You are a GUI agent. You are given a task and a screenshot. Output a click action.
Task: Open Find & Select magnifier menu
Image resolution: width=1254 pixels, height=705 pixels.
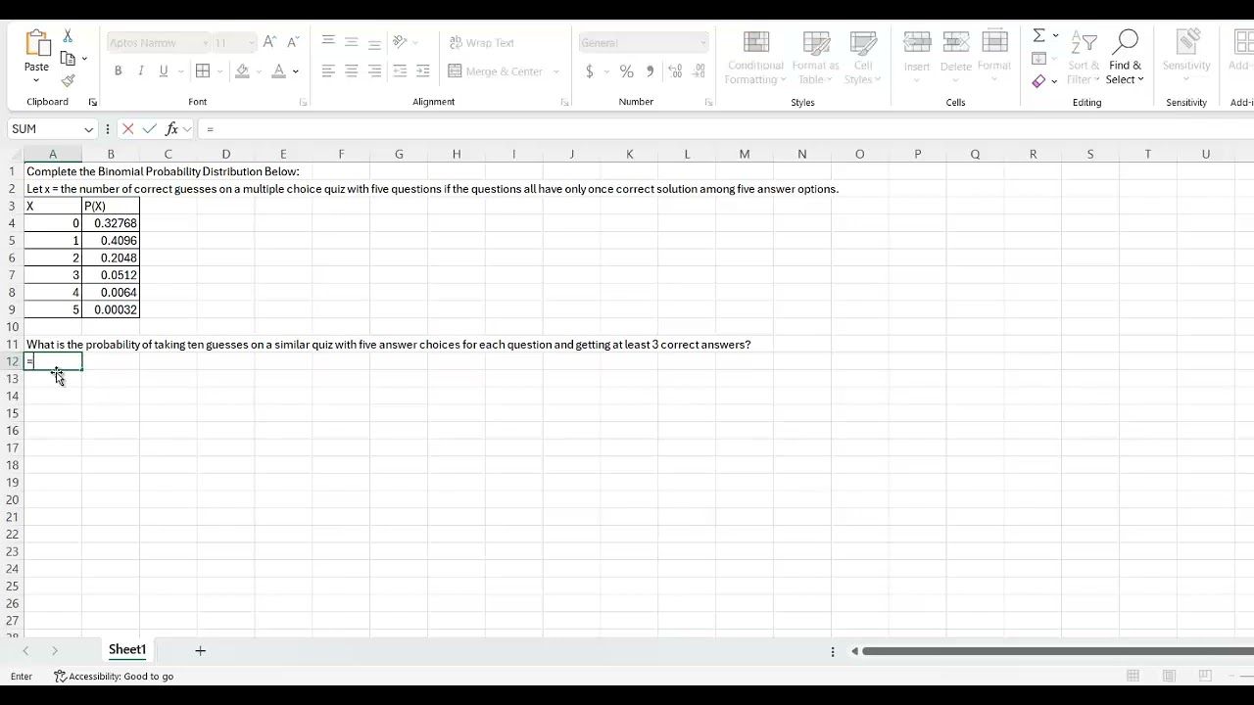click(1125, 58)
